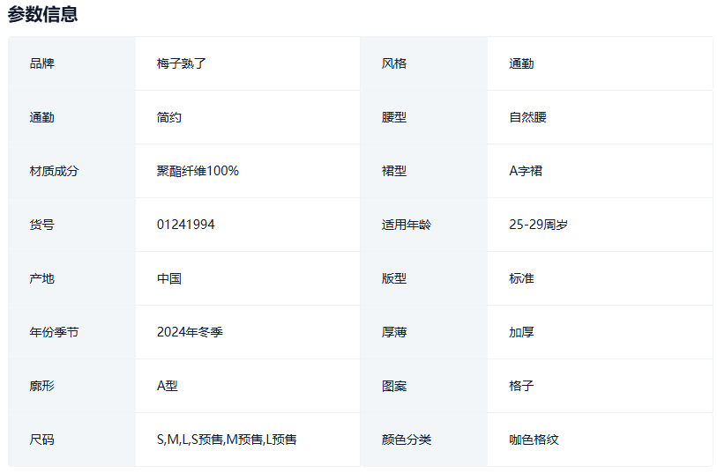717x473 pixels.
Task: Click the item number 01241994
Action: 185,225
